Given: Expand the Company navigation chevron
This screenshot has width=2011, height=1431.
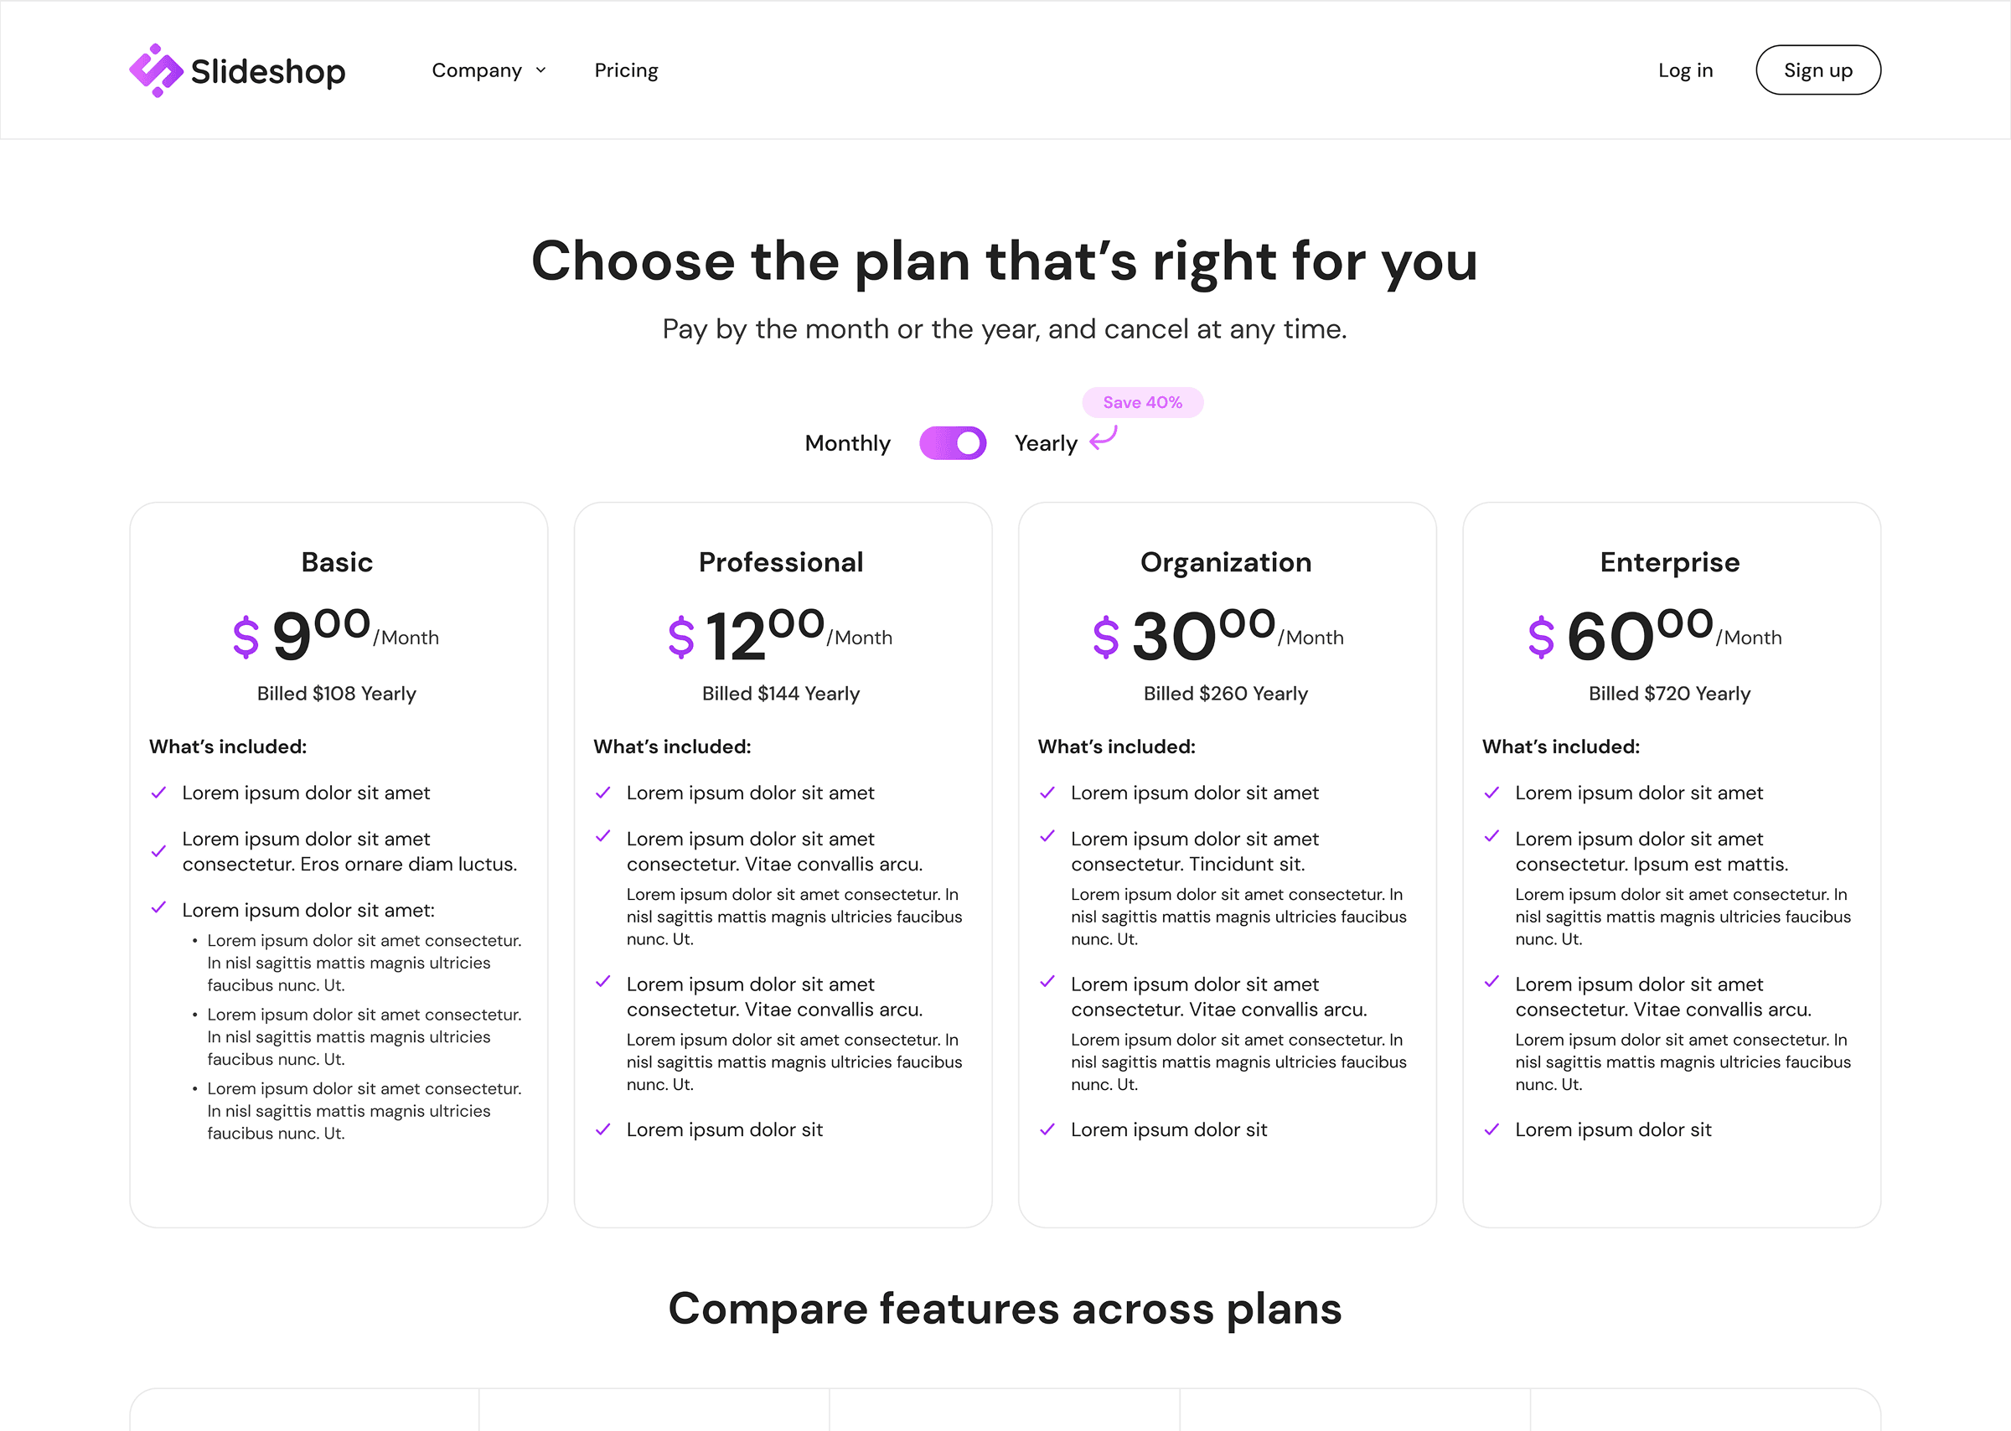Looking at the screenshot, I should pos(540,70).
